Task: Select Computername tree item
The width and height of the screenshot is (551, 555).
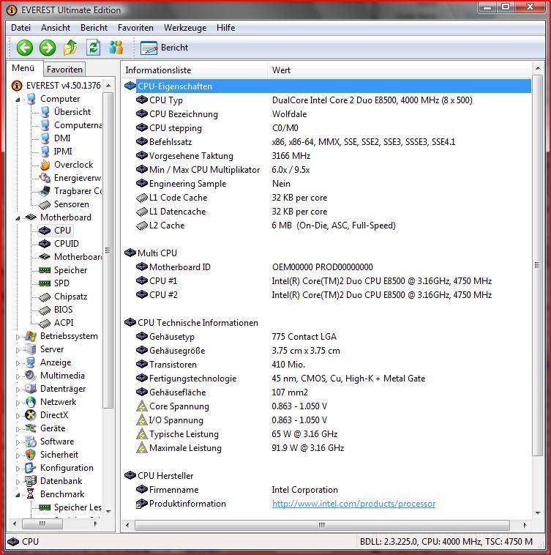Action: click(78, 125)
